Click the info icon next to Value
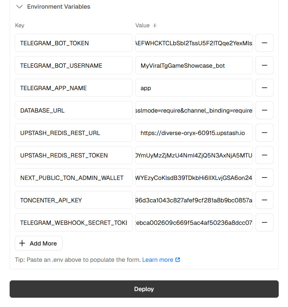Viewport: 288px width, 307px height. coord(155,26)
